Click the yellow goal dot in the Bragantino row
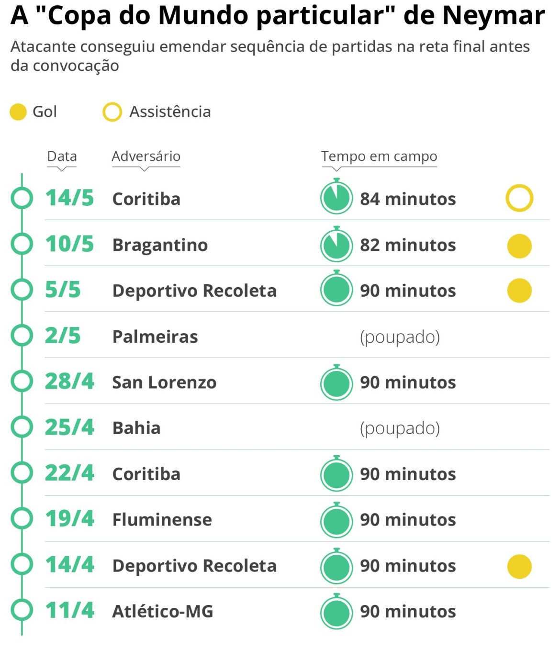Image resolution: width=560 pixels, height=661 pixels. point(519,246)
